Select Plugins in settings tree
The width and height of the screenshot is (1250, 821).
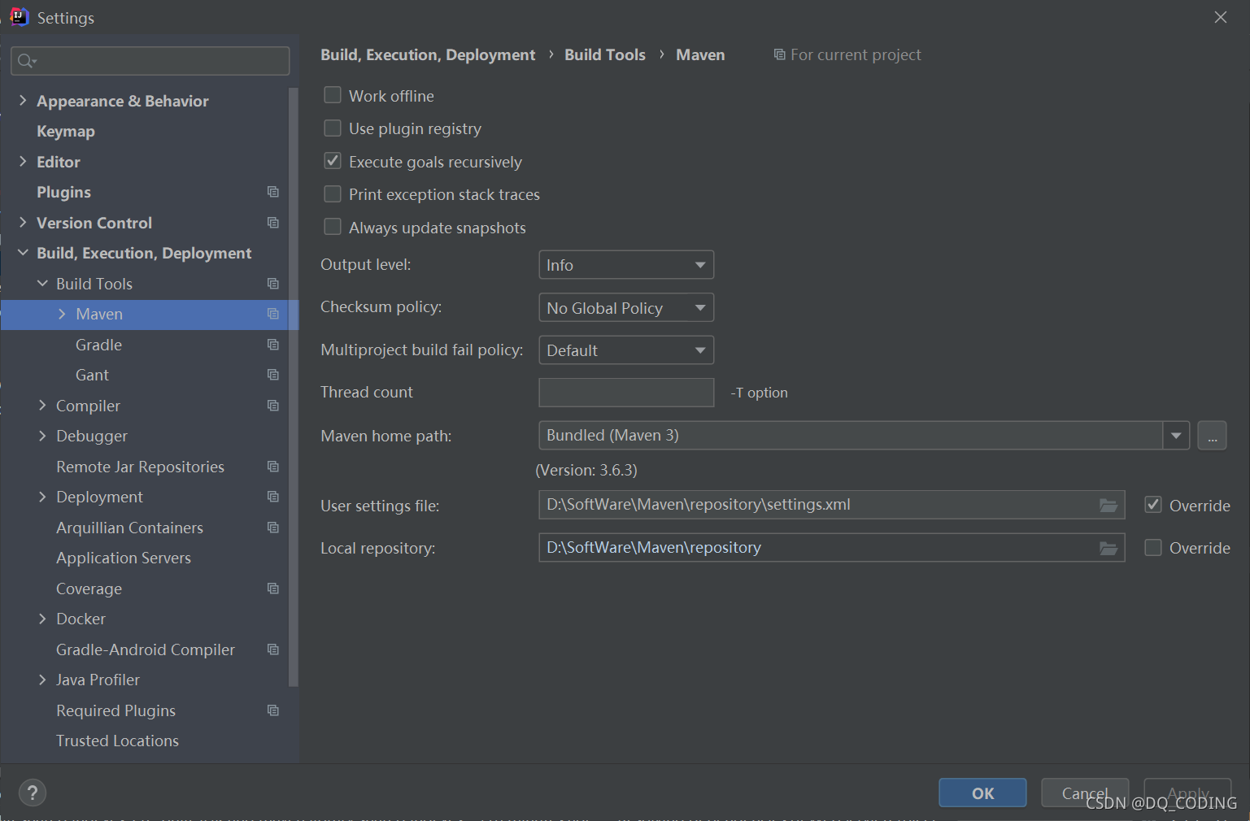pyautogui.click(x=63, y=192)
